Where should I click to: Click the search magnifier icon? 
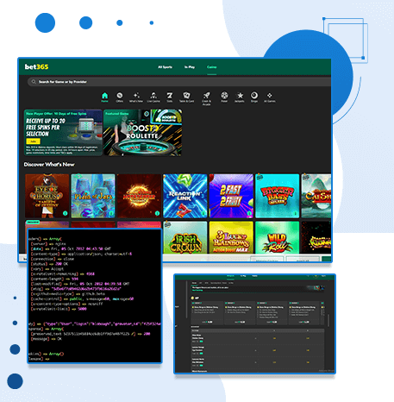(x=34, y=82)
